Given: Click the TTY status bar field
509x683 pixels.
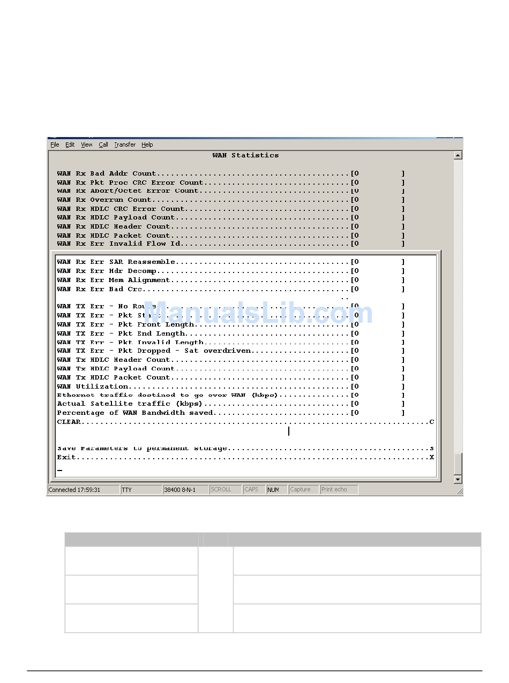Looking at the screenshot, I should (x=141, y=490).
